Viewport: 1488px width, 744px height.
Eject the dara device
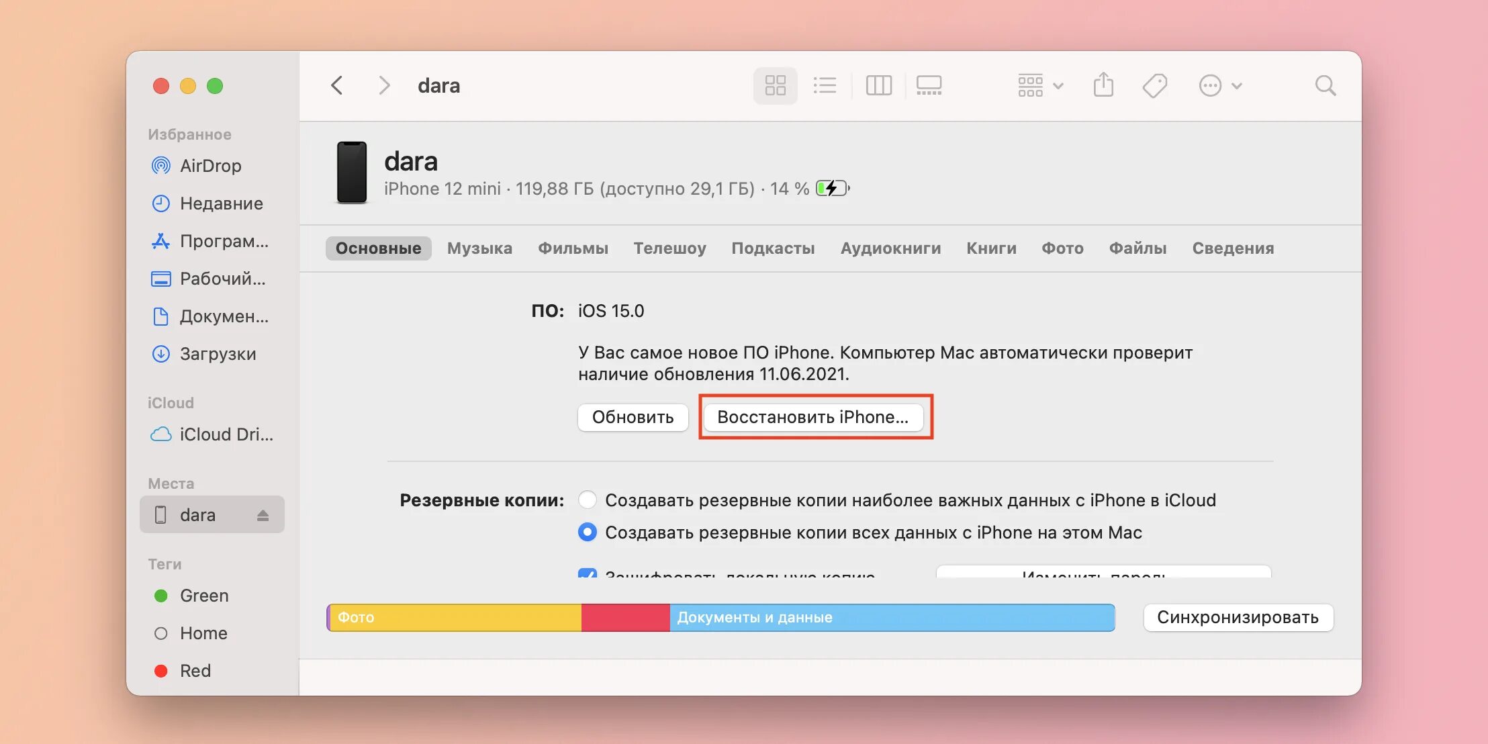[263, 515]
